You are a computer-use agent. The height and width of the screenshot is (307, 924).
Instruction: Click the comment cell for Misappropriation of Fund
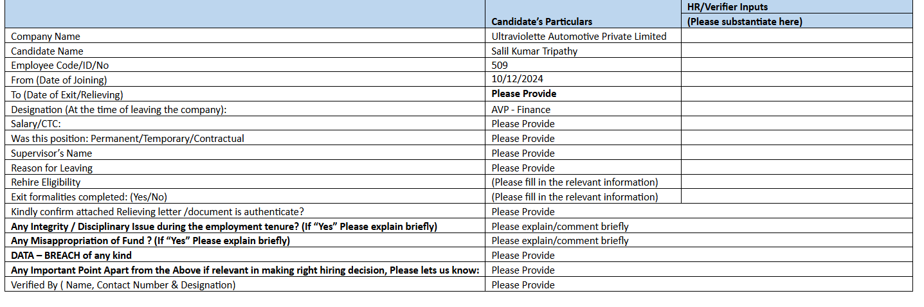point(560,241)
